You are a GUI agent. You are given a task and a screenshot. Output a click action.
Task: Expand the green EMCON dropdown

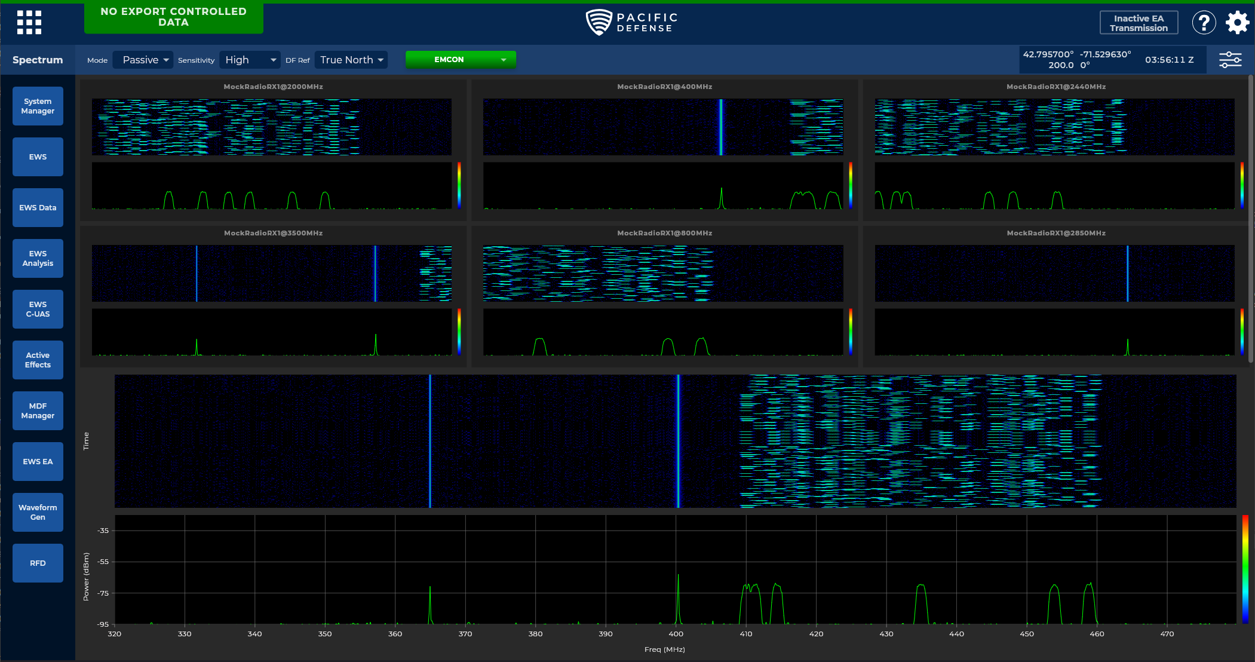(461, 60)
